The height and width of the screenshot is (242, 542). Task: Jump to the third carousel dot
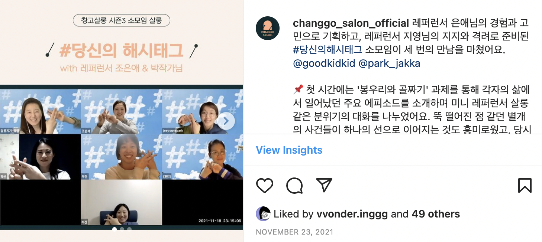(x=129, y=229)
